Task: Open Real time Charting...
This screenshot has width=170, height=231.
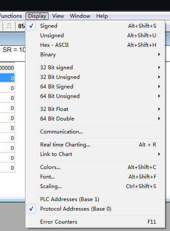Action: pos(95,145)
